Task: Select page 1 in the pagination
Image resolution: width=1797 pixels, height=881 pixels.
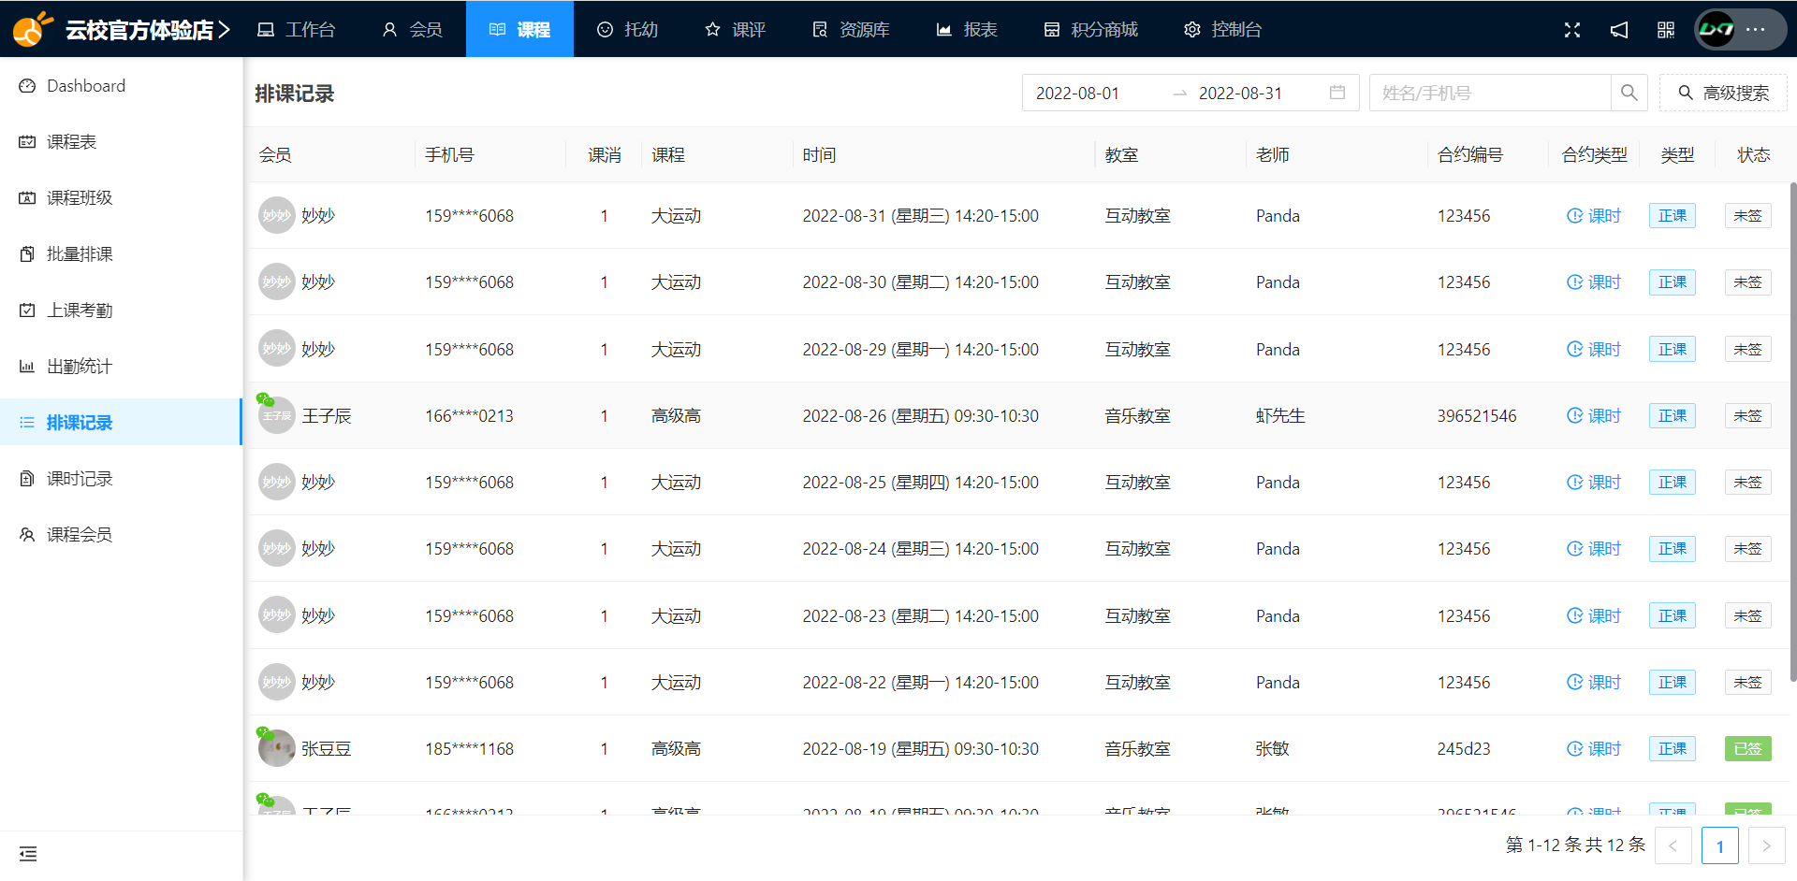Action: tap(1719, 846)
